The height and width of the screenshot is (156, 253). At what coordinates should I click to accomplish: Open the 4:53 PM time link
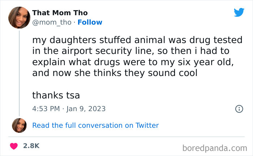coord(46,109)
